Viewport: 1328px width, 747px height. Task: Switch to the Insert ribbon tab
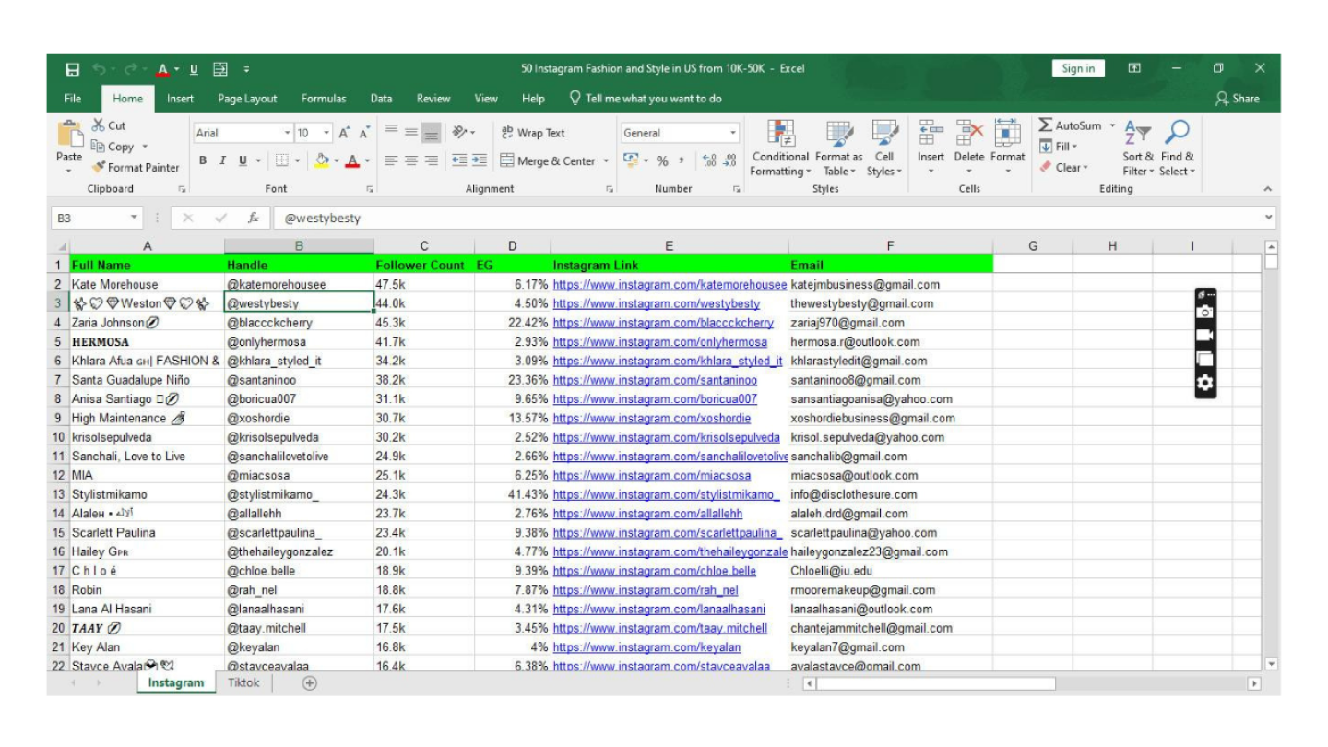pos(180,99)
